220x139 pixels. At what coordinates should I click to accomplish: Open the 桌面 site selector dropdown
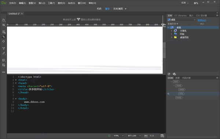tap(182, 20)
